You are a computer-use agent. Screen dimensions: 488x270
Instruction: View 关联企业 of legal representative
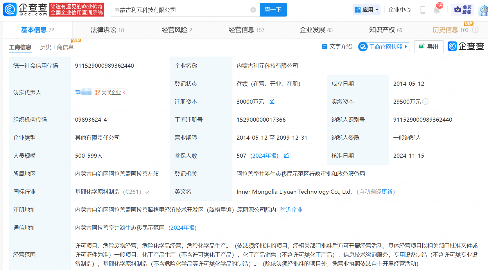pos(110,93)
